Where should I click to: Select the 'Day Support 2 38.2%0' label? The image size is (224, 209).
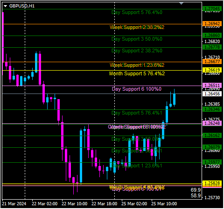137,50
